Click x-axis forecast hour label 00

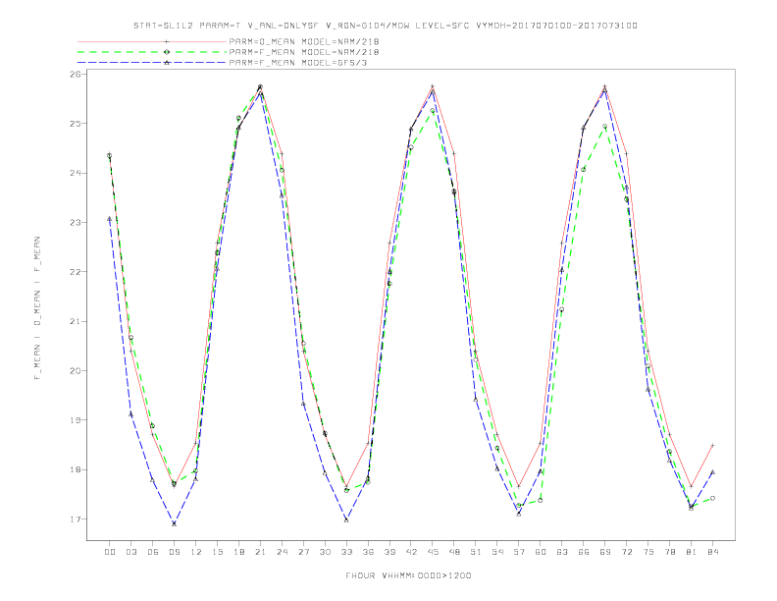110,552
